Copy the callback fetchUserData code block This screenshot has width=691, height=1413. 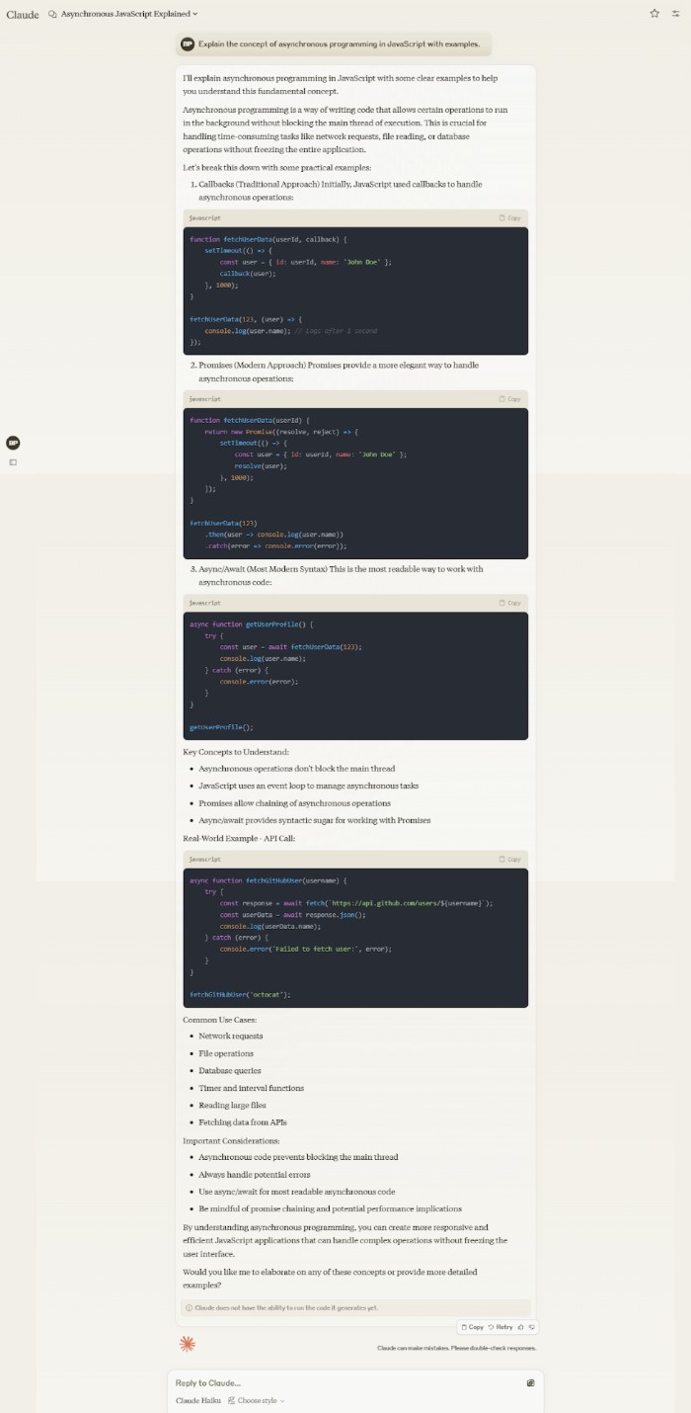509,217
